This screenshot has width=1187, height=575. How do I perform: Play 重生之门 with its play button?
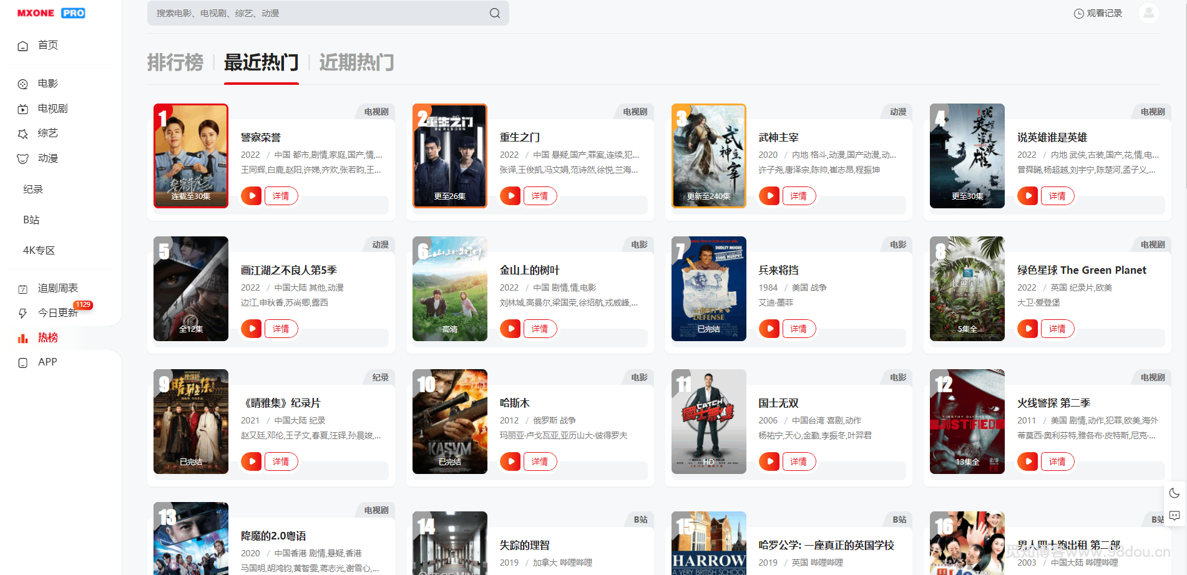click(x=510, y=195)
